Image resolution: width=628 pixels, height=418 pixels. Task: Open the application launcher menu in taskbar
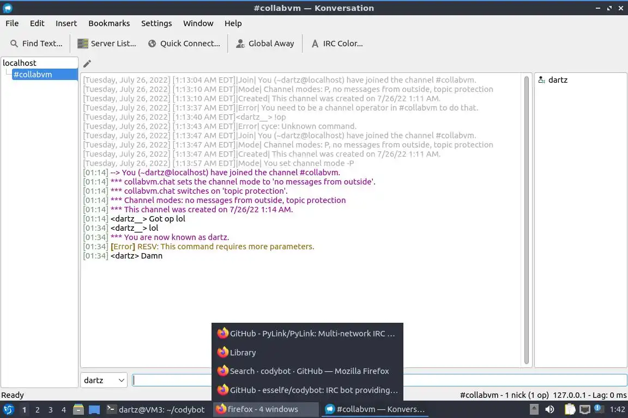tap(8, 409)
